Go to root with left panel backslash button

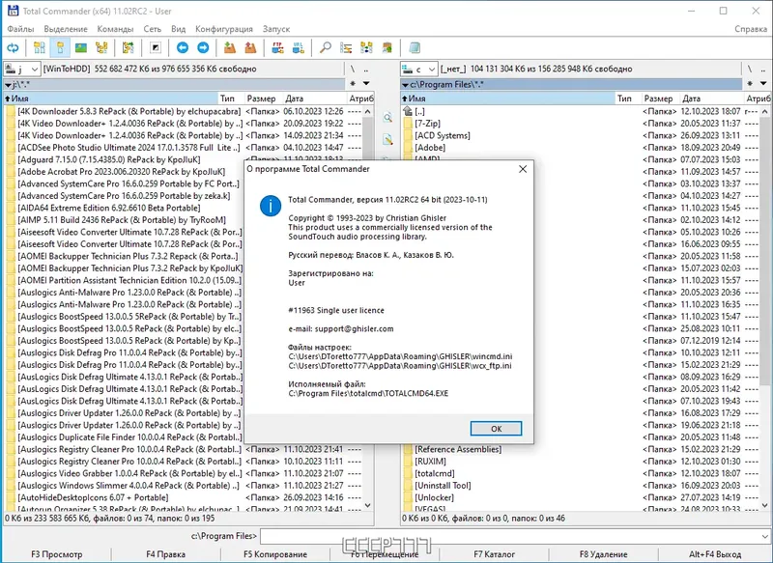[x=353, y=69]
